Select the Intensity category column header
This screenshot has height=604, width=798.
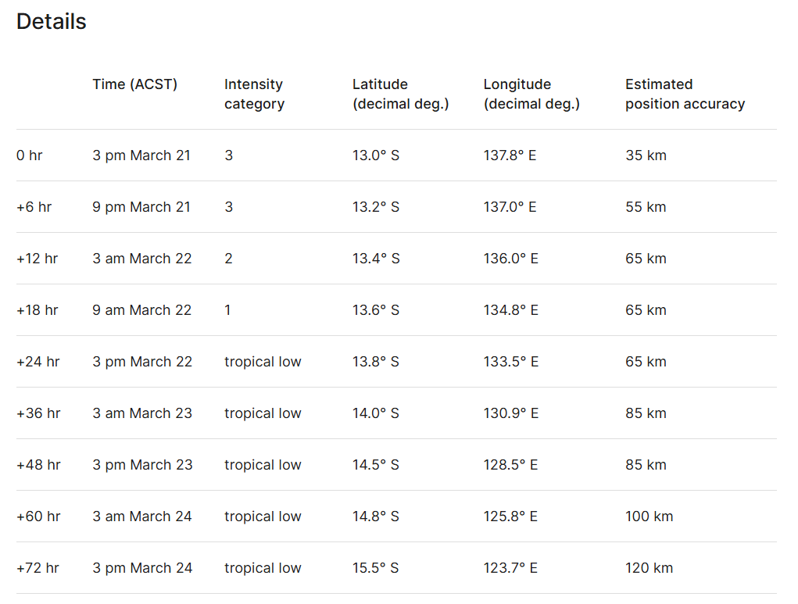[254, 94]
